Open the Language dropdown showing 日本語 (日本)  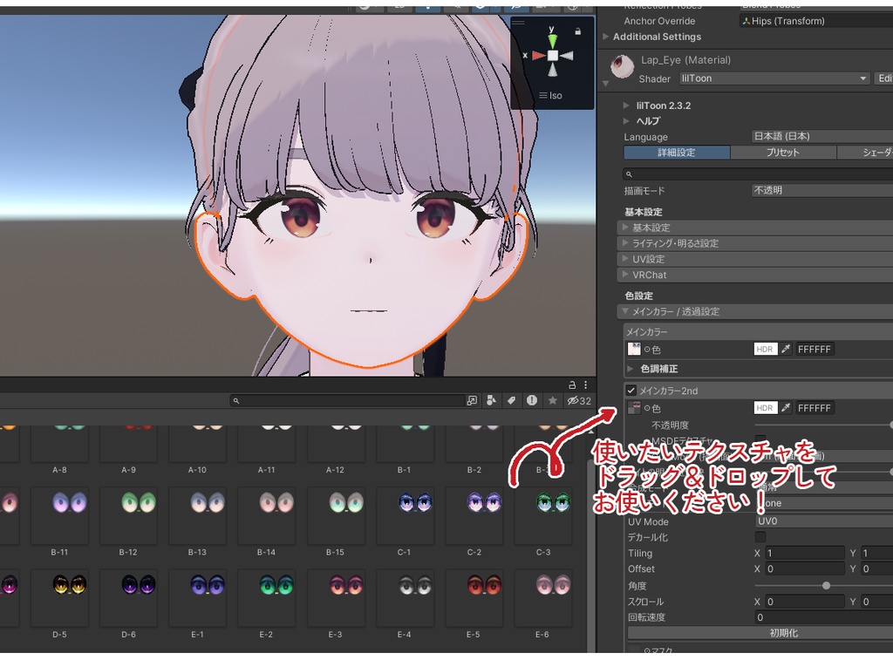point(822,136)
